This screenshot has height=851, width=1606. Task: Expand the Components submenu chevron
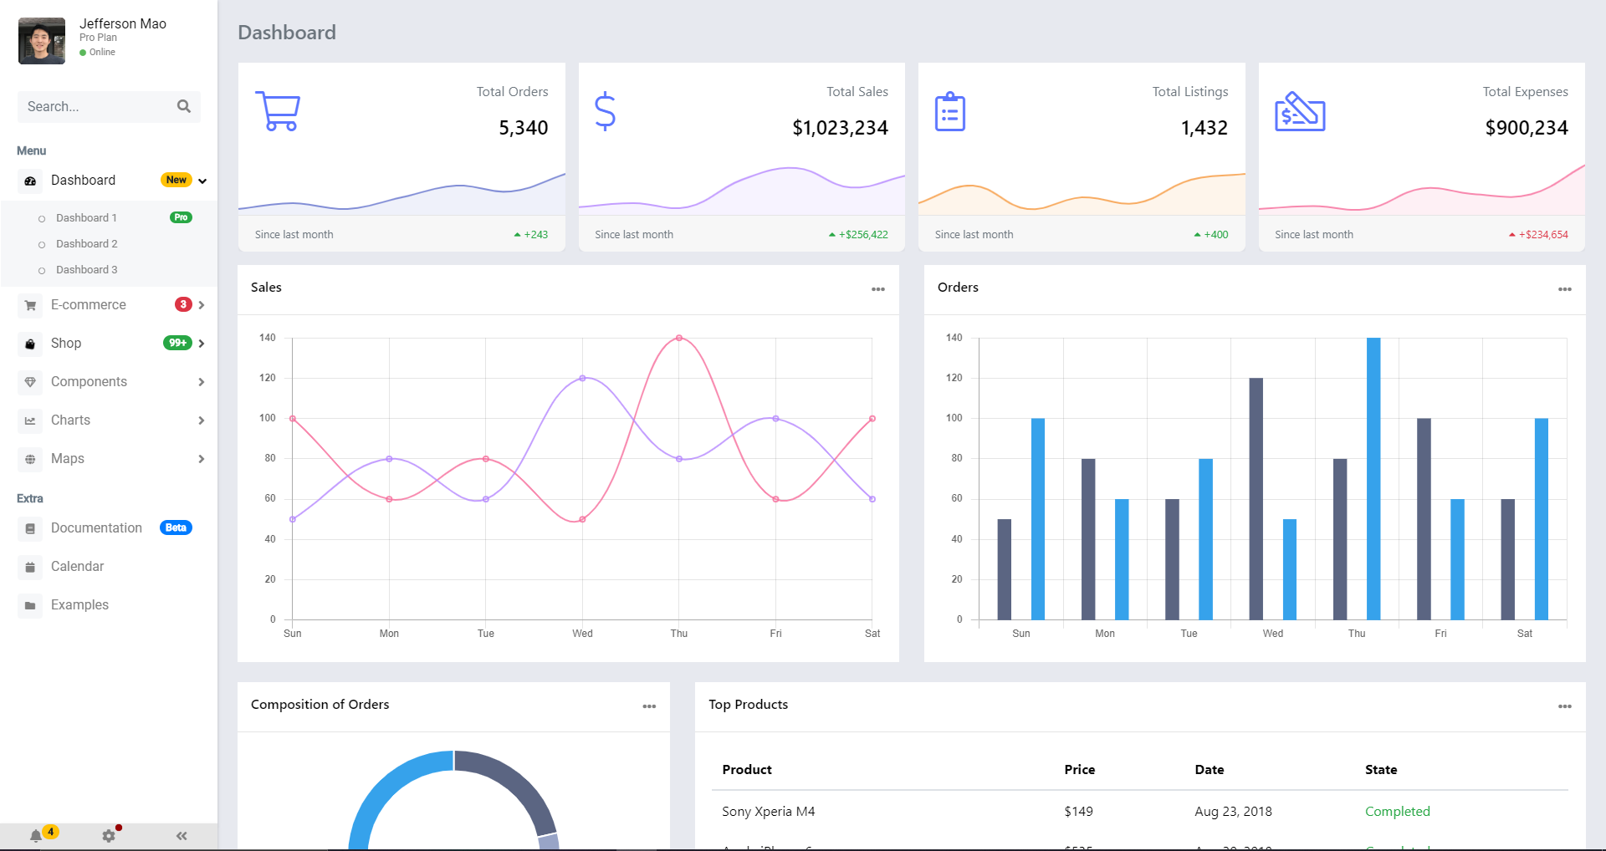point(202,382)
